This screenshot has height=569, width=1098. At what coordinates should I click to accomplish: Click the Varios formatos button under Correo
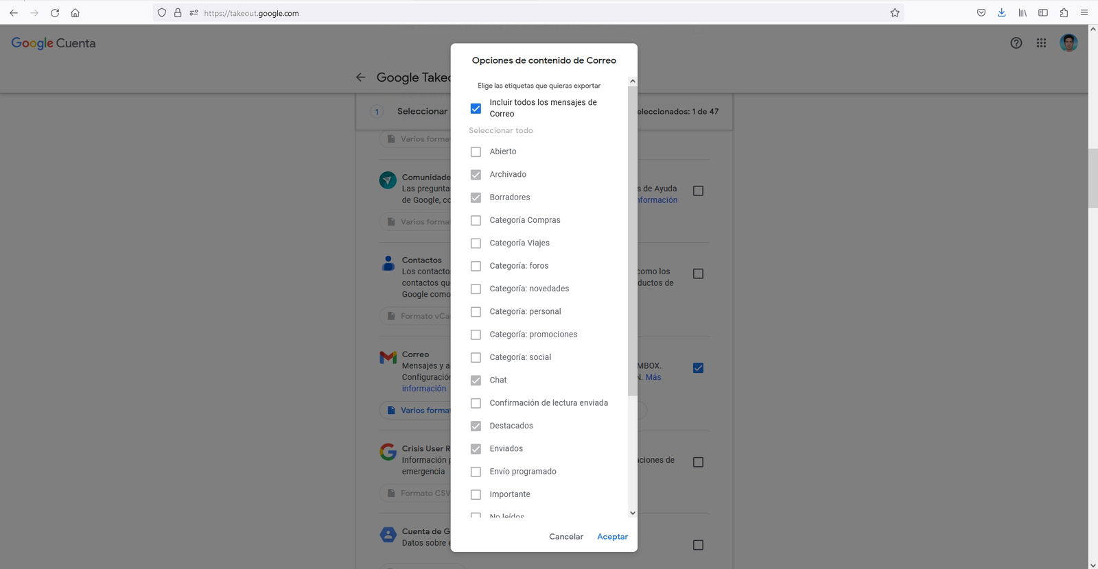pos(416,411)
